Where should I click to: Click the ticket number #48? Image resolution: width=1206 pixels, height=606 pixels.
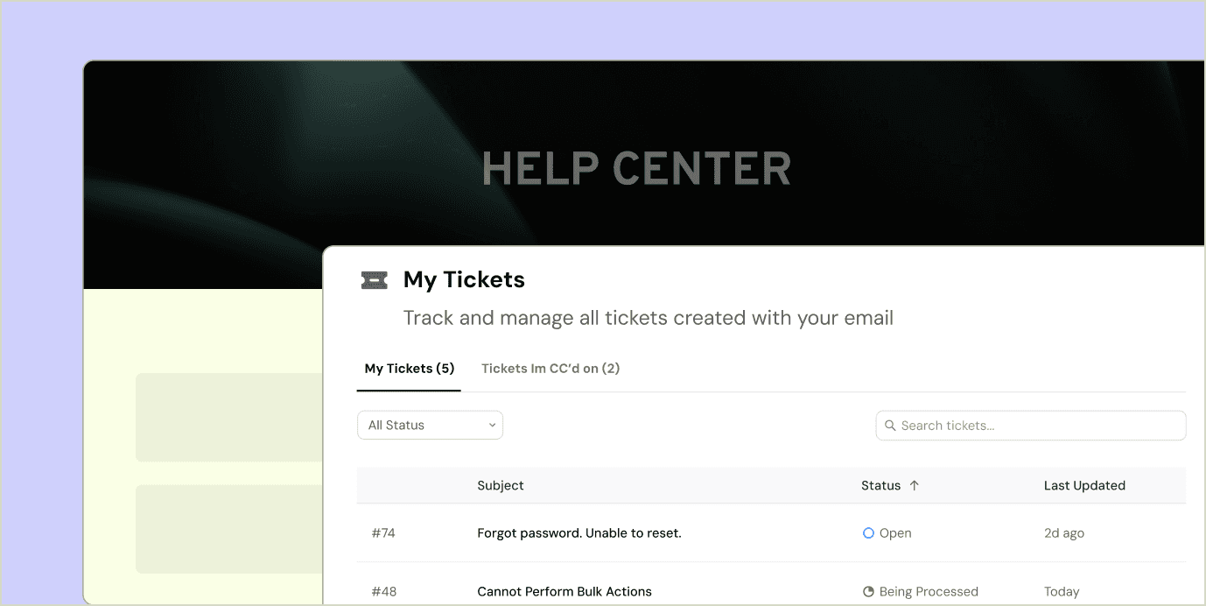[383, 591]
